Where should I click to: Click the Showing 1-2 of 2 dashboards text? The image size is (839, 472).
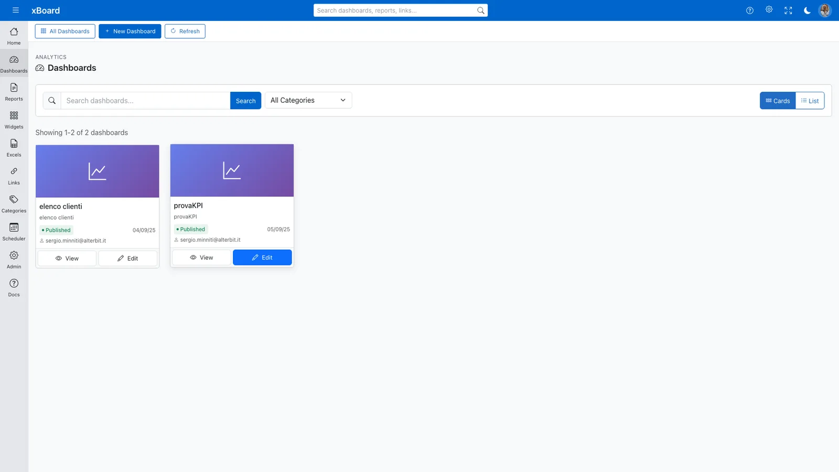(x=82, y=133)
